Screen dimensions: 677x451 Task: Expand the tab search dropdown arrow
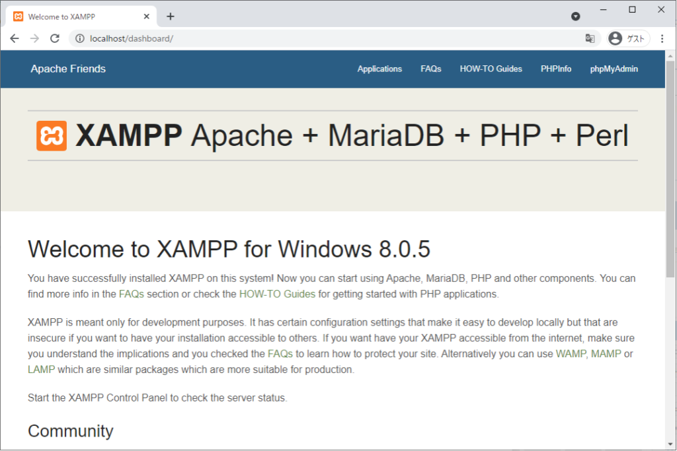(x=575, y=17)
